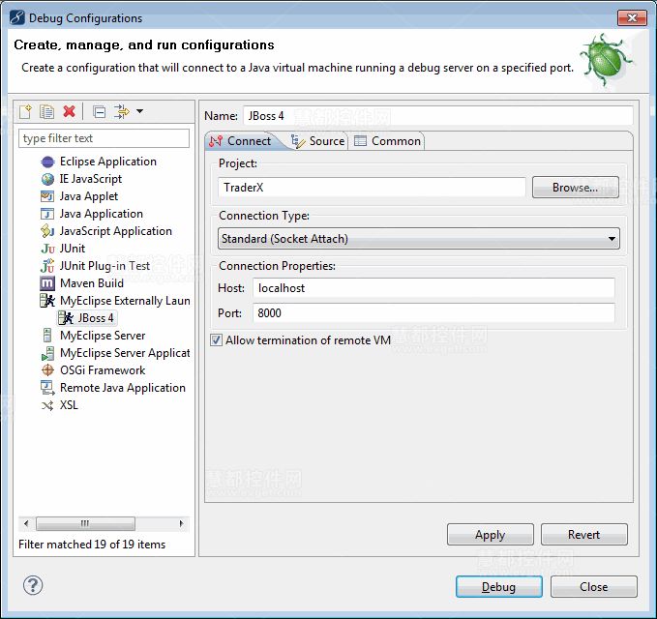Toggle Allow termination of remote VM
The height and width of the screenshot is (619, 657).
(216, 340)
